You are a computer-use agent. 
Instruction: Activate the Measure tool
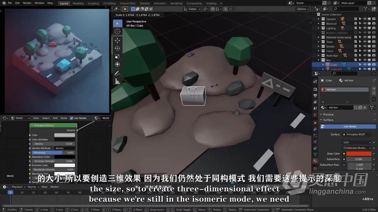pos(117,81)
